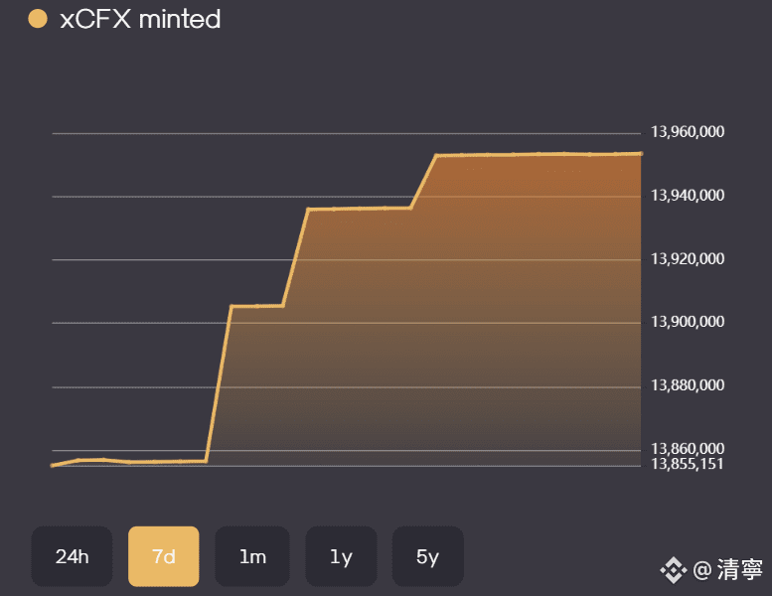This screenshot has width=772, height=596.
Task: Toggle the xCFX minted legend label
Action: tap(140, 19)
